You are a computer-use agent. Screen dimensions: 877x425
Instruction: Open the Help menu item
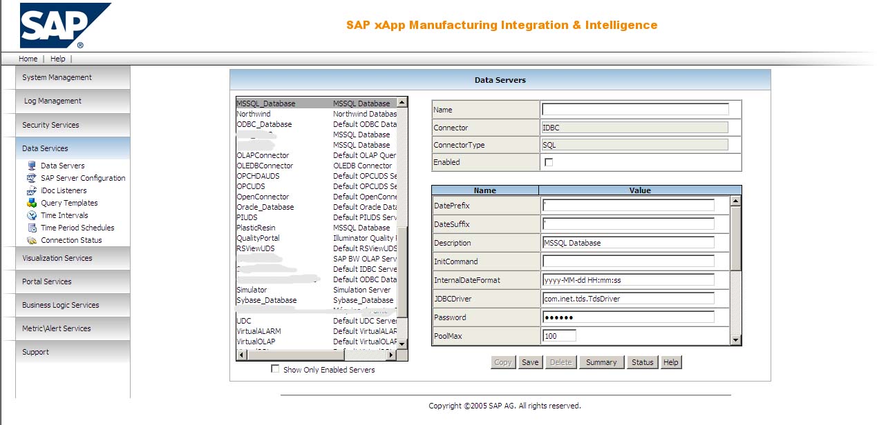(x=58, y=59)
